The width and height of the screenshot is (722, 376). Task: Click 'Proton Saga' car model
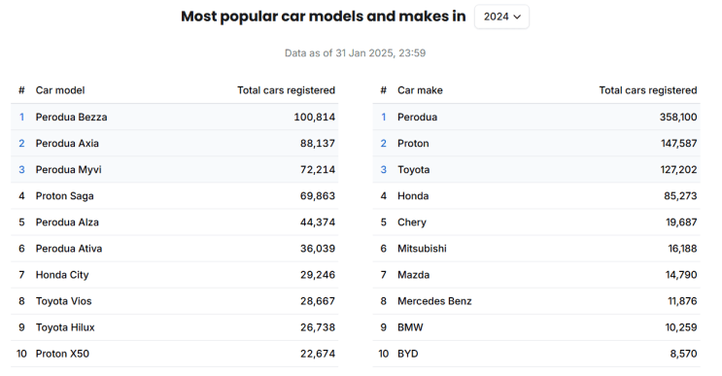click(x=65, y=195)
